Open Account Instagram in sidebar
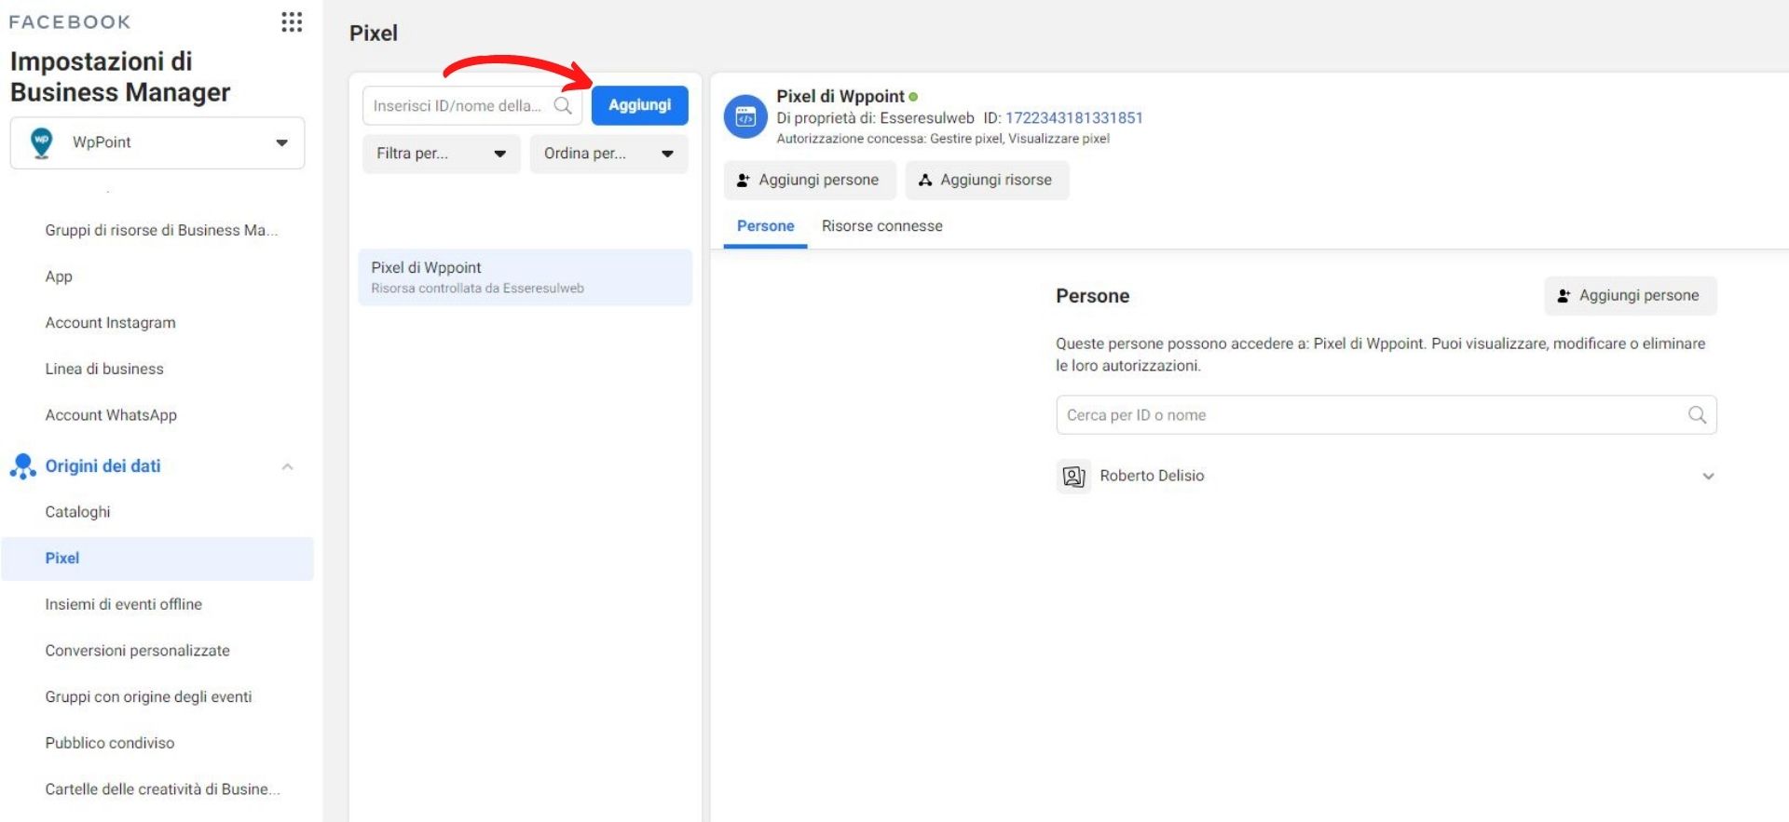The image size is (1789, 822). (x=110, y=323)
